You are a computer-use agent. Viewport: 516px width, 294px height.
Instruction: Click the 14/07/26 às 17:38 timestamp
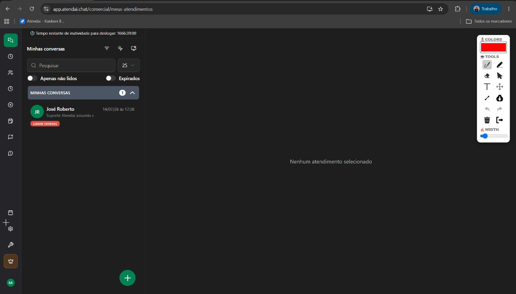119,109
